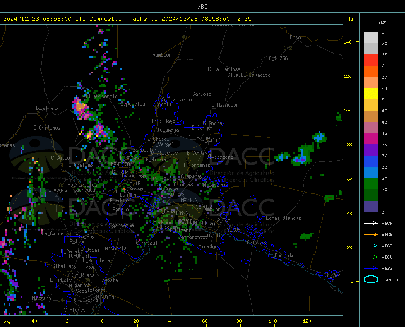405x327 pixels.
Task: Click the C_Chilenos label
Action: point(47,128)
